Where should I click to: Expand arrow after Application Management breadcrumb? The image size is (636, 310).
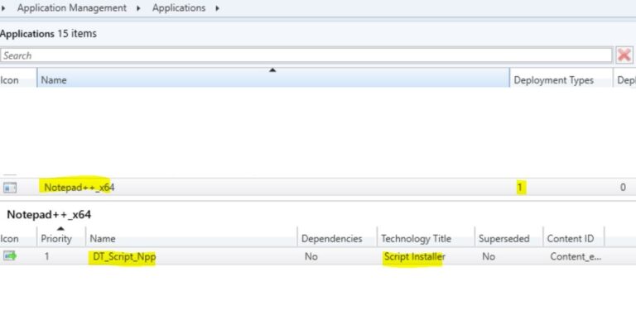click(x=139, y=7)
